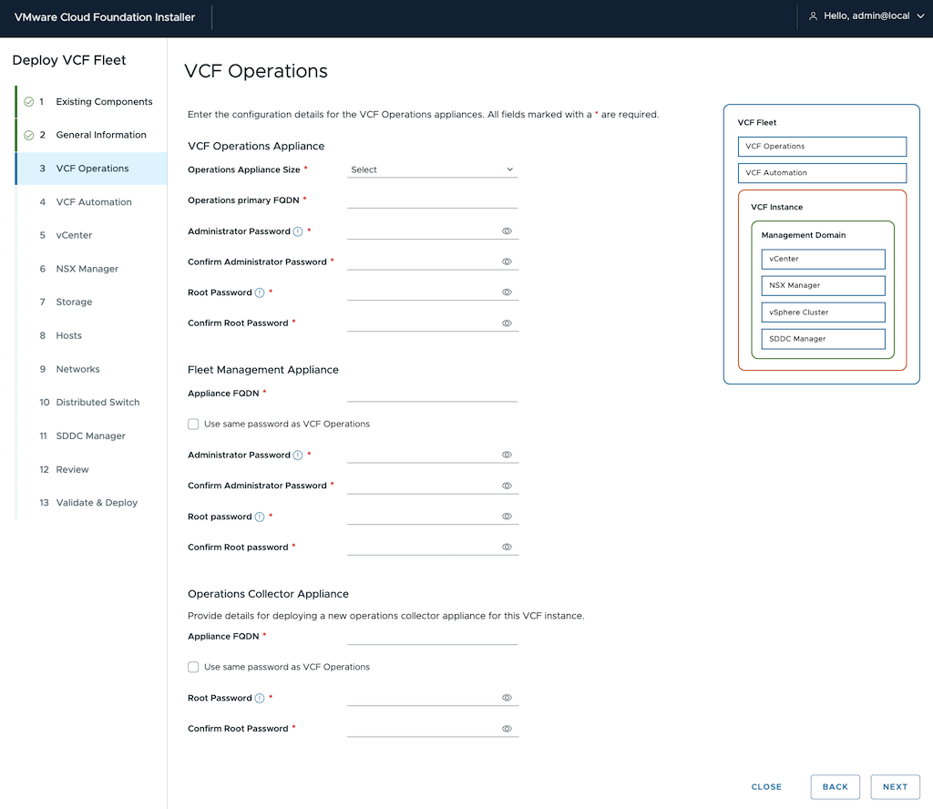Open step 7 Storage
This screenshot has height=809, width=933.
click(x=91, y=302)
